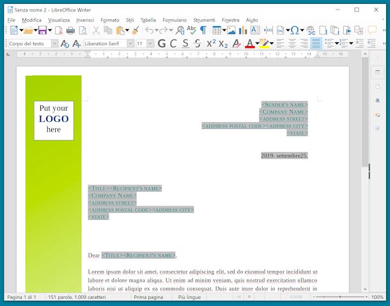Click the Prima pagina page style
The width and height of the screenshot is (390, 306).
pos(148,297)
